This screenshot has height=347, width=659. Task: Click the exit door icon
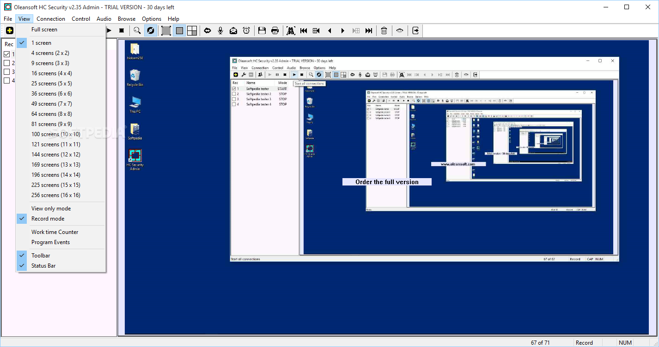coord(415,30)
